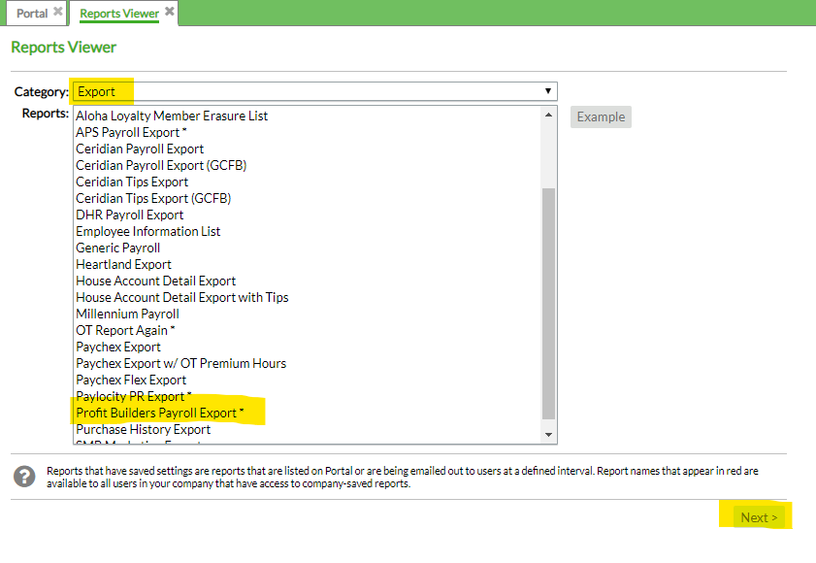The image size is (816, 563).
Task: Select Ceridian Payroll Export without GCFB
Action: pyautogui.click(x=140, y=149)
